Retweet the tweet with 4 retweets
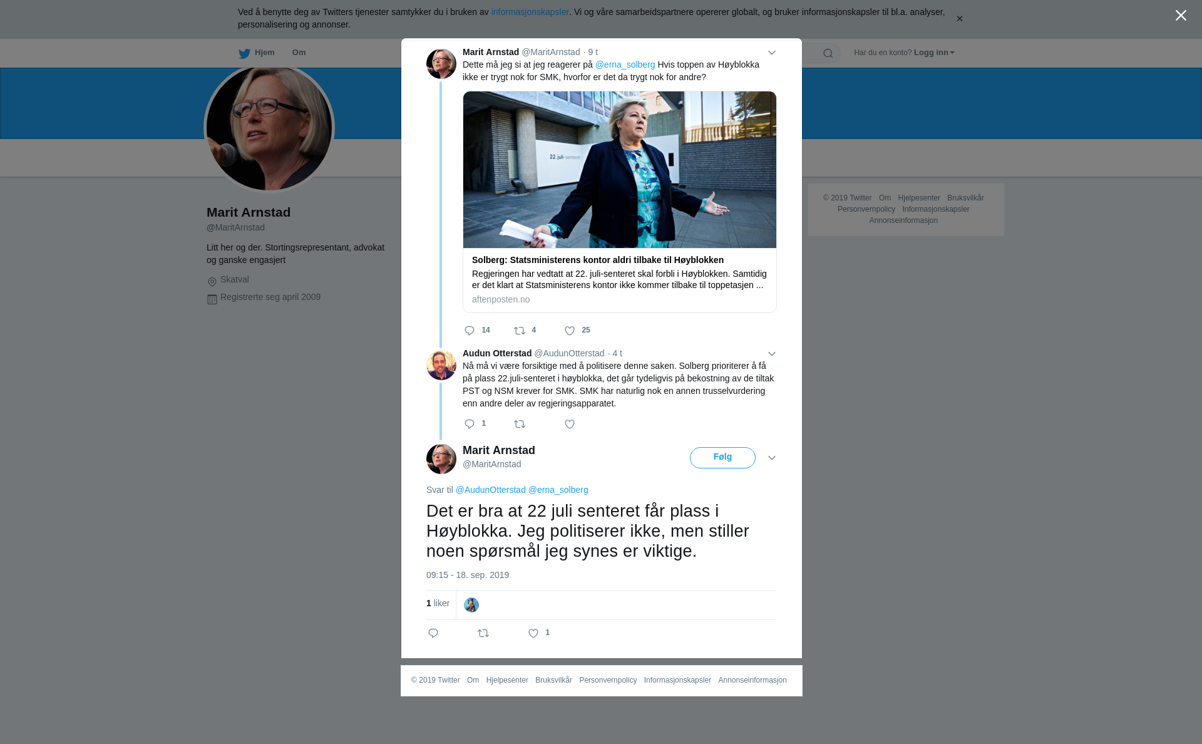 (x=520, y=331)
